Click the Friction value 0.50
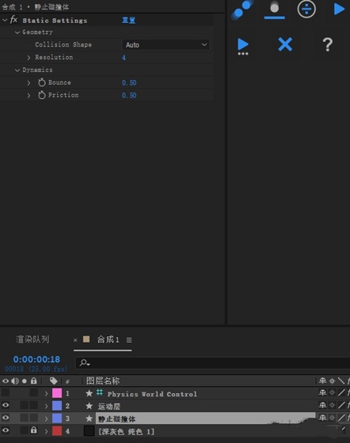 point(129,96)
